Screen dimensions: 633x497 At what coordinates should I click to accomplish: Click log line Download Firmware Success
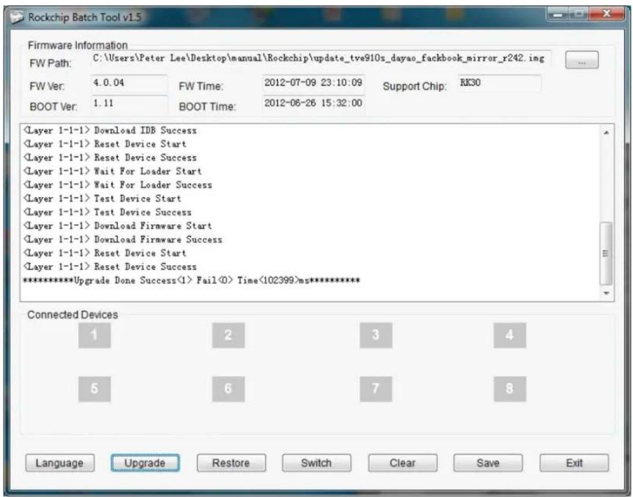(x=123, y=239)
